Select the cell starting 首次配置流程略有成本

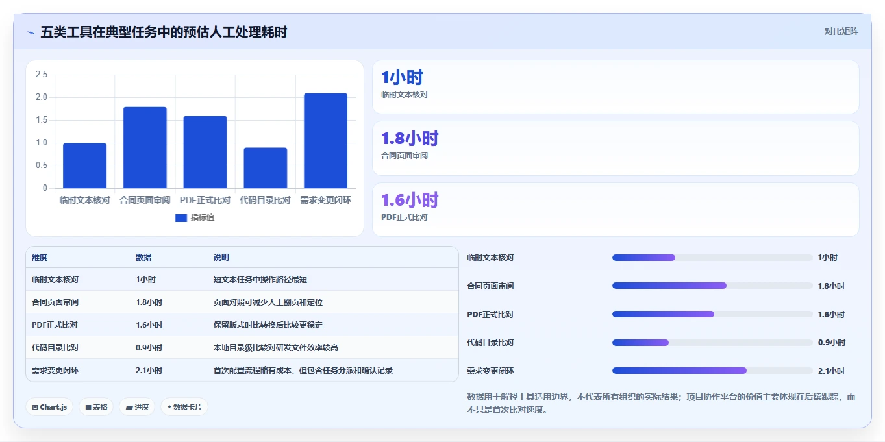332,371
